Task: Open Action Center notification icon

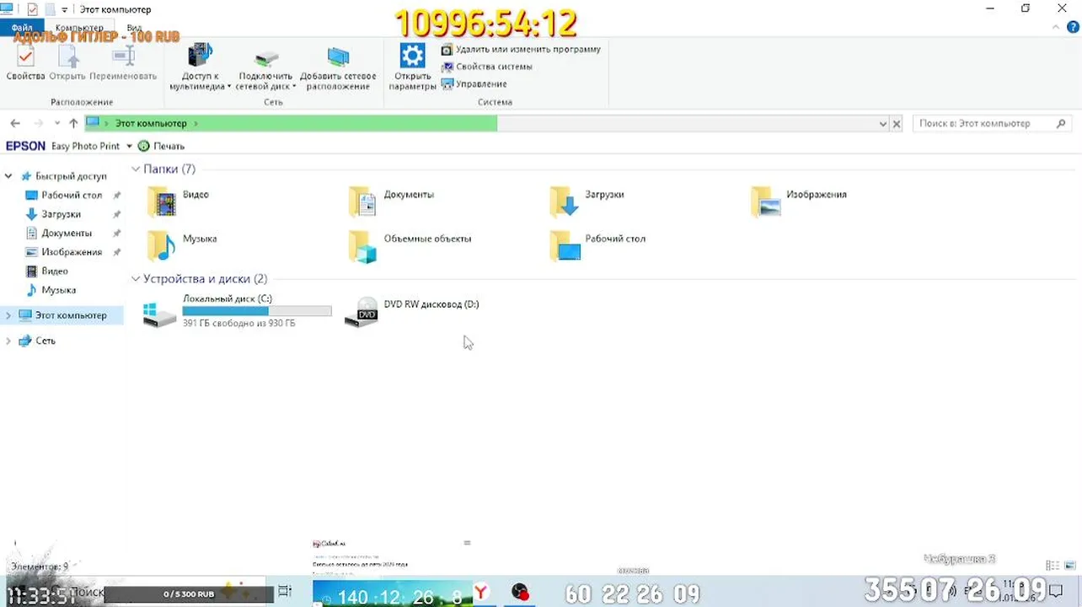Action: tap(1056, 592)
